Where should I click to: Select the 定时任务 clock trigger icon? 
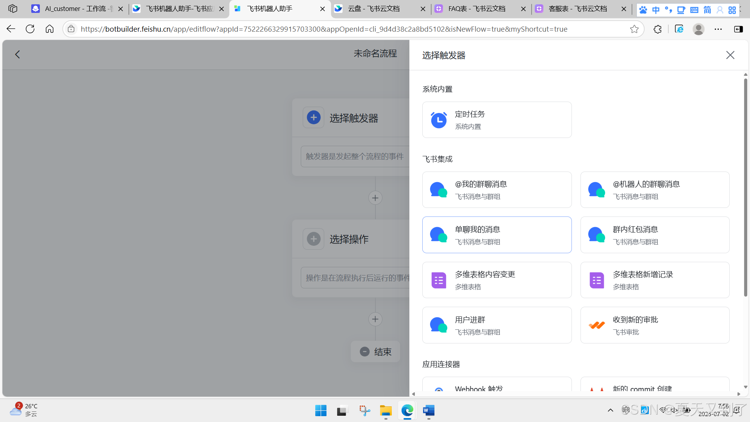pyautogui.click(x=439, y=120)
